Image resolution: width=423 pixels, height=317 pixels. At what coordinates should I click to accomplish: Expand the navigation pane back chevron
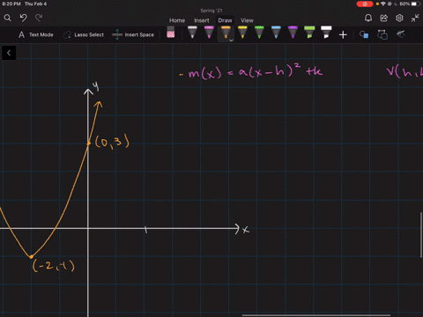(x=9, y=53)
